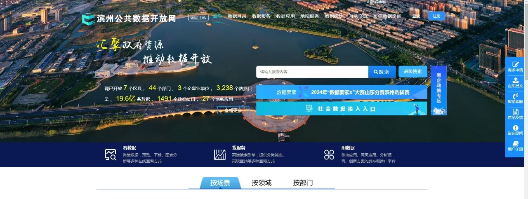Switch to the 按场景 tab
Image resolution: width=528 pixels, height=199 pixels.
click(220, 183)
